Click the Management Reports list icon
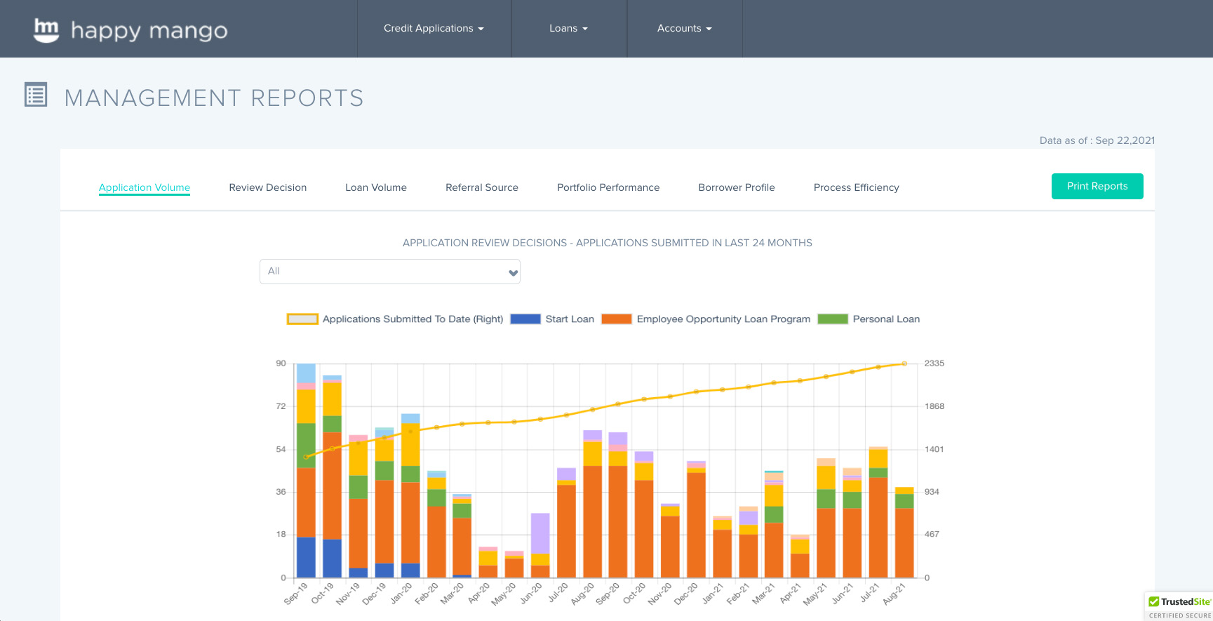The image size is (1213, 621). pos(36,95)
